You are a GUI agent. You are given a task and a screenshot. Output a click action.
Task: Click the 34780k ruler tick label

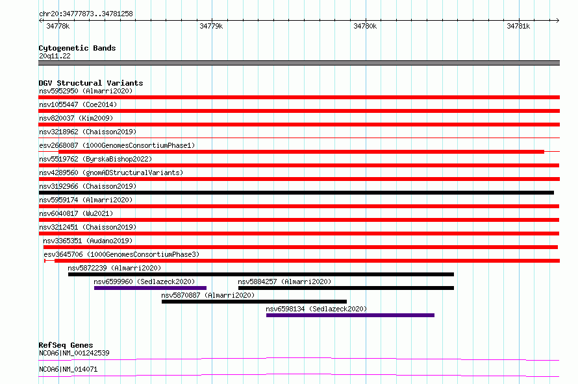[365, 26]
